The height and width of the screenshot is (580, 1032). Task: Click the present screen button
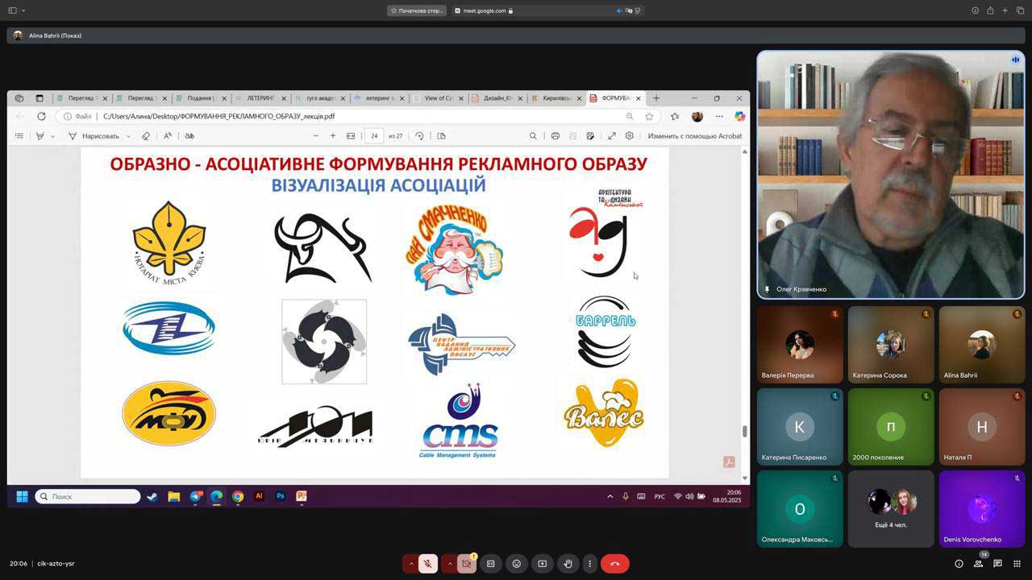543,564
